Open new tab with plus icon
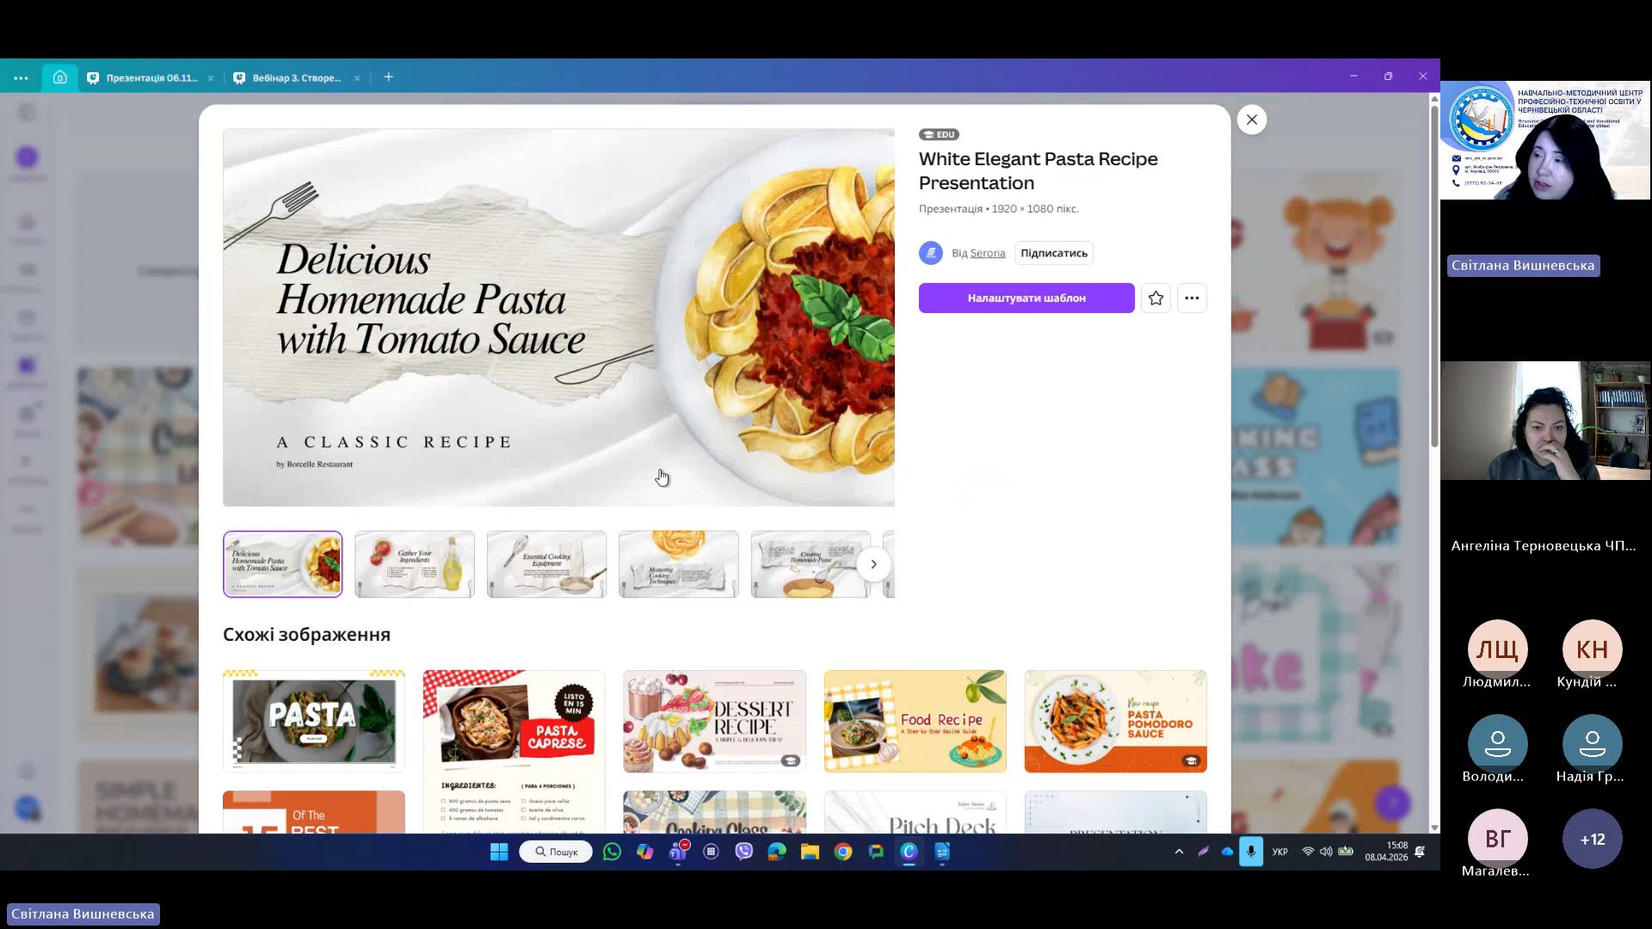 388,77
